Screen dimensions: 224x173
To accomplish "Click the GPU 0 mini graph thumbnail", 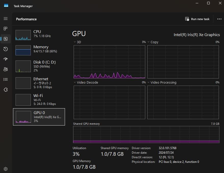I will [x=23, y=117].
